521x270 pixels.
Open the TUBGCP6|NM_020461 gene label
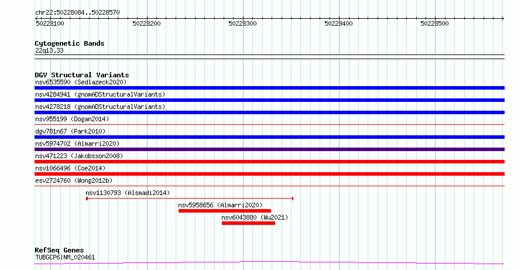pos(65,257)
